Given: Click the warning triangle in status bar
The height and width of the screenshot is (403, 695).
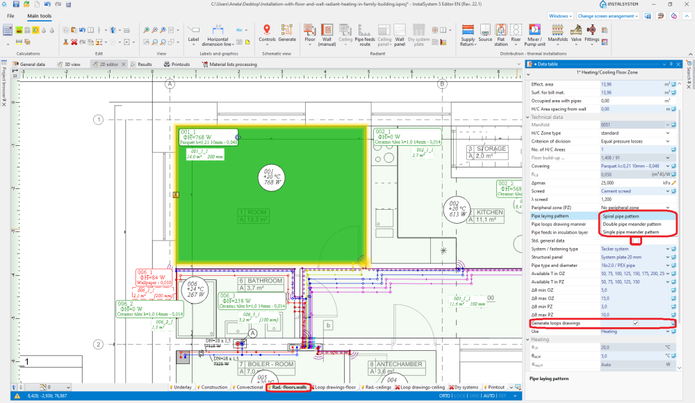Looking at the screenshot, I should click(17, 396).
